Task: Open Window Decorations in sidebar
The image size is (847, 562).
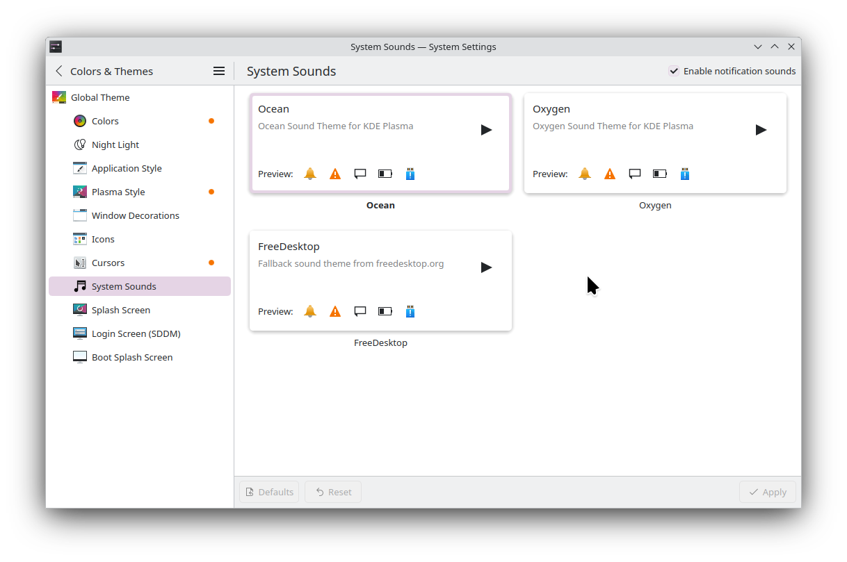Action: tap(135, 215)
